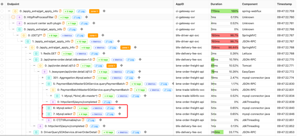Copy the {GET}/** endpoint name

pos(44,35)
